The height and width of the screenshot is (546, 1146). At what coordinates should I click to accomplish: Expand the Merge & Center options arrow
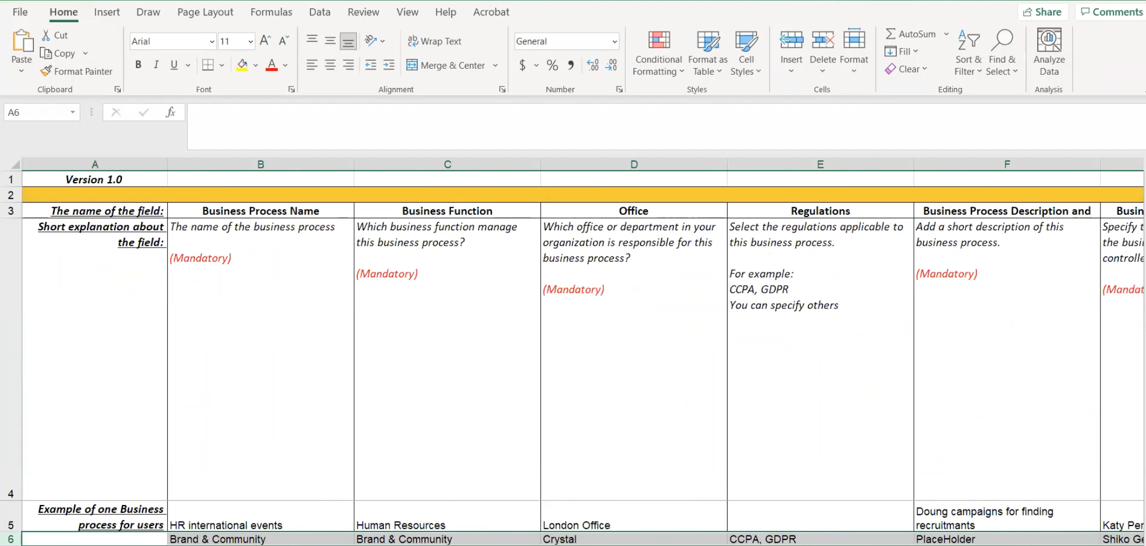pos(495,65)
